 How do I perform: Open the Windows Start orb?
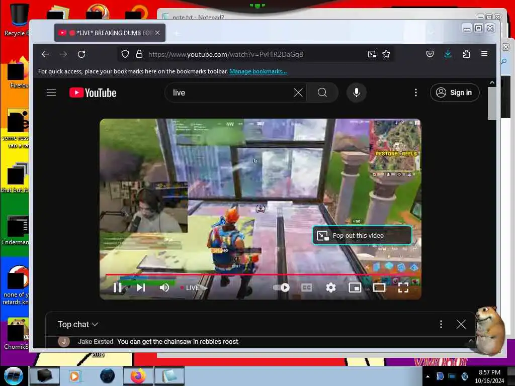pyautogui.click(x=14, y=376)
